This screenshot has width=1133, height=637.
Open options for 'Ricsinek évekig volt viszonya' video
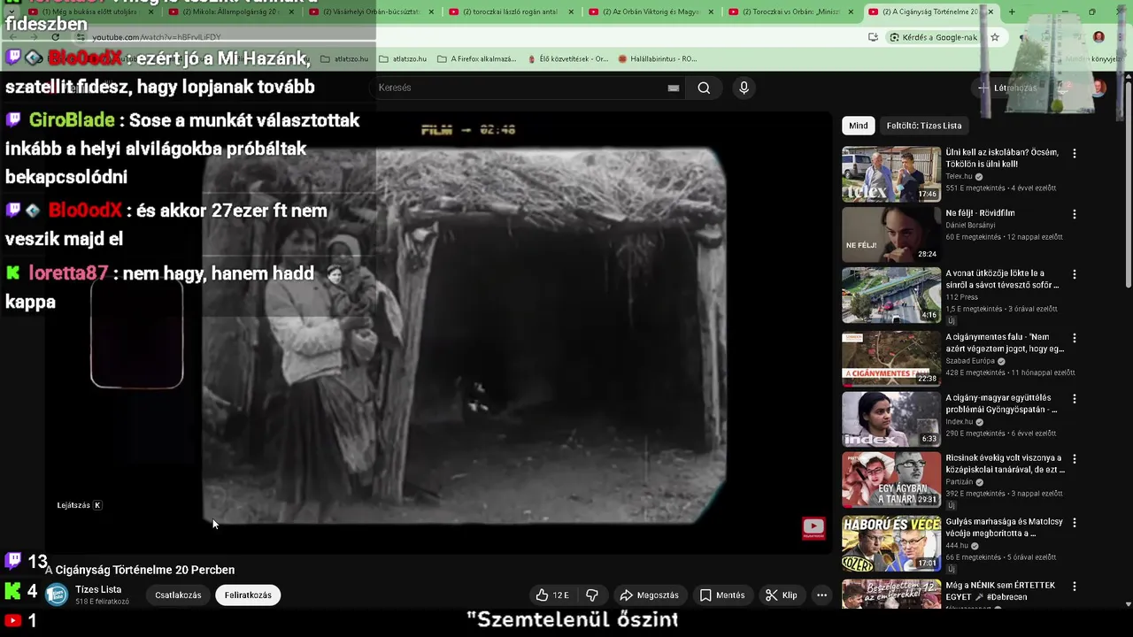tap(1075, 459)
